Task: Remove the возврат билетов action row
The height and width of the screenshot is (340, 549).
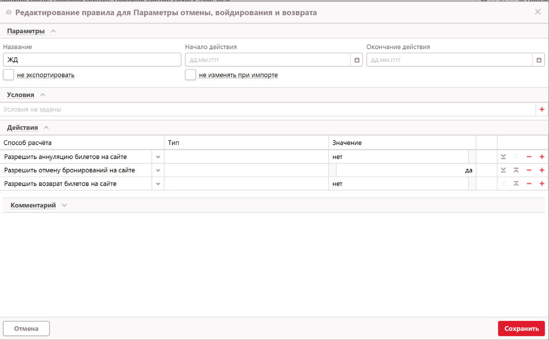Action: [x=529, y=184]
